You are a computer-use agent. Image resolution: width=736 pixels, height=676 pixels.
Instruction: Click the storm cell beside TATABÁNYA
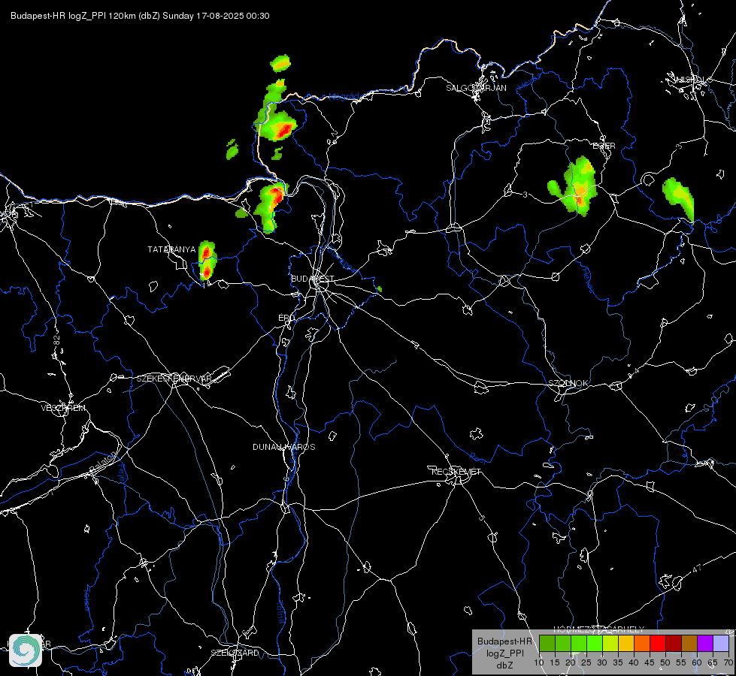click(x=207, y=261)
